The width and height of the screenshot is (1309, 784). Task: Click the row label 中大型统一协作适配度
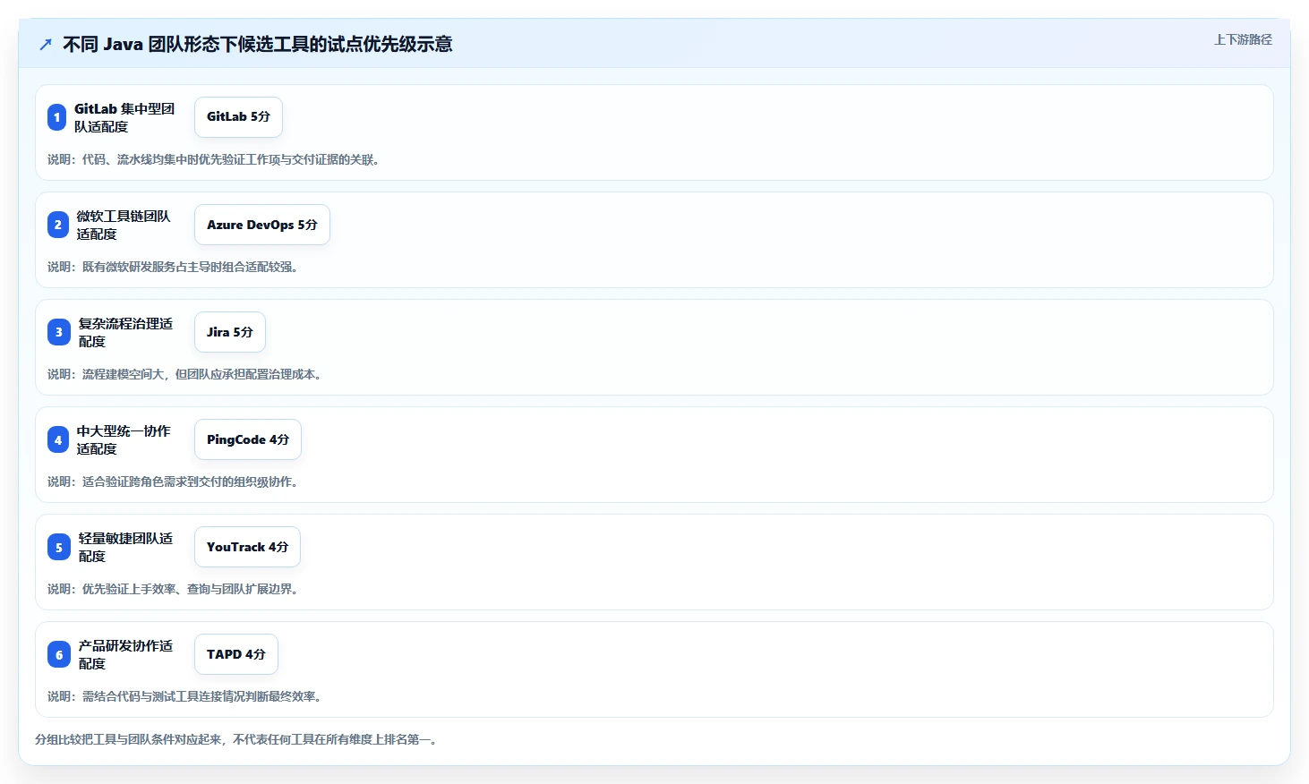tap(124, 439)
